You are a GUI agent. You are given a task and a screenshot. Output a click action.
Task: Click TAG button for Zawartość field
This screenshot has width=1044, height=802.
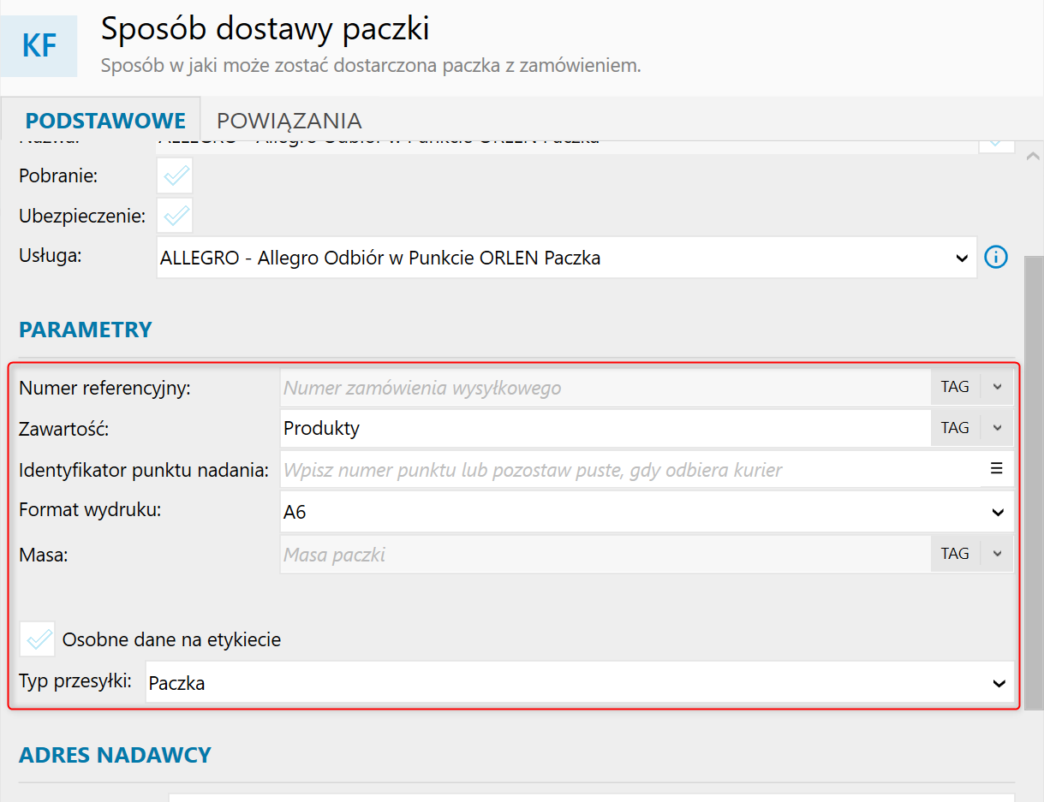point(955,428)
